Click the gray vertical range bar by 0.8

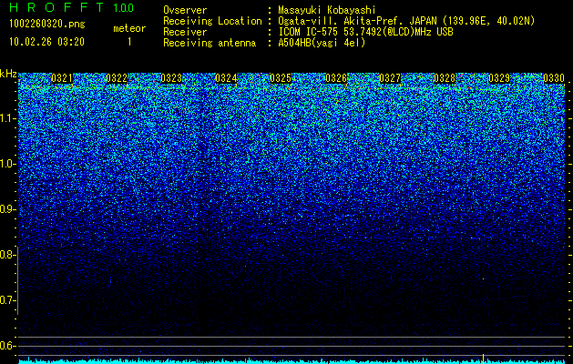[17, 280]
